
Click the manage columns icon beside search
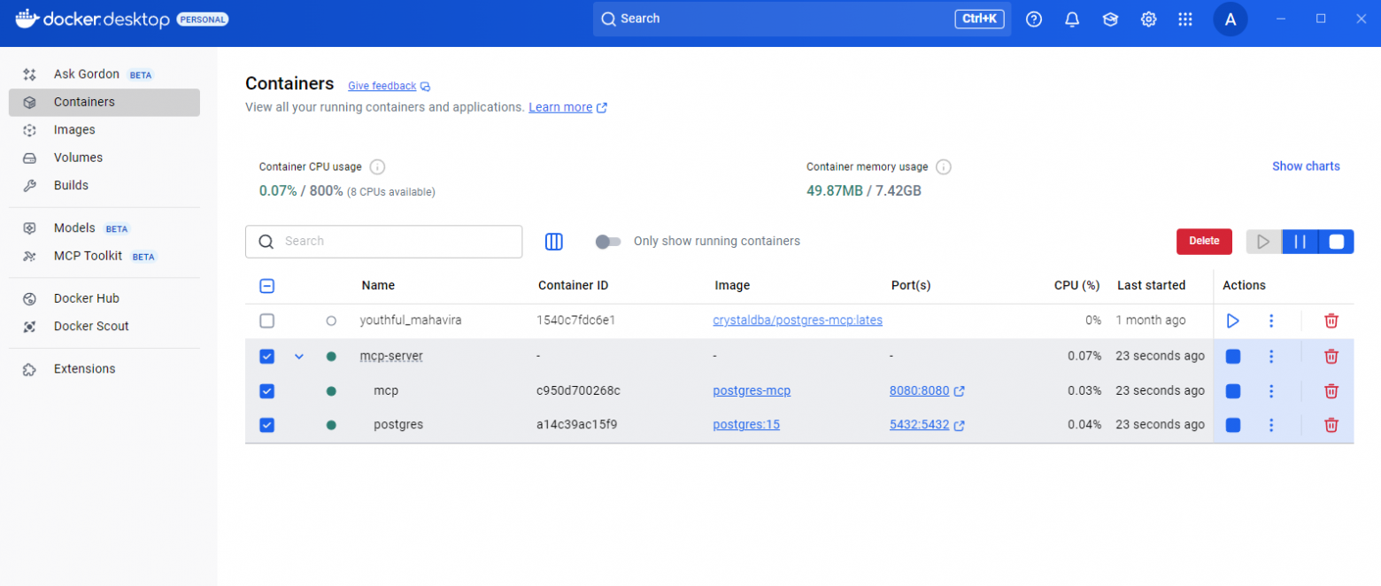tap(554, 242)
